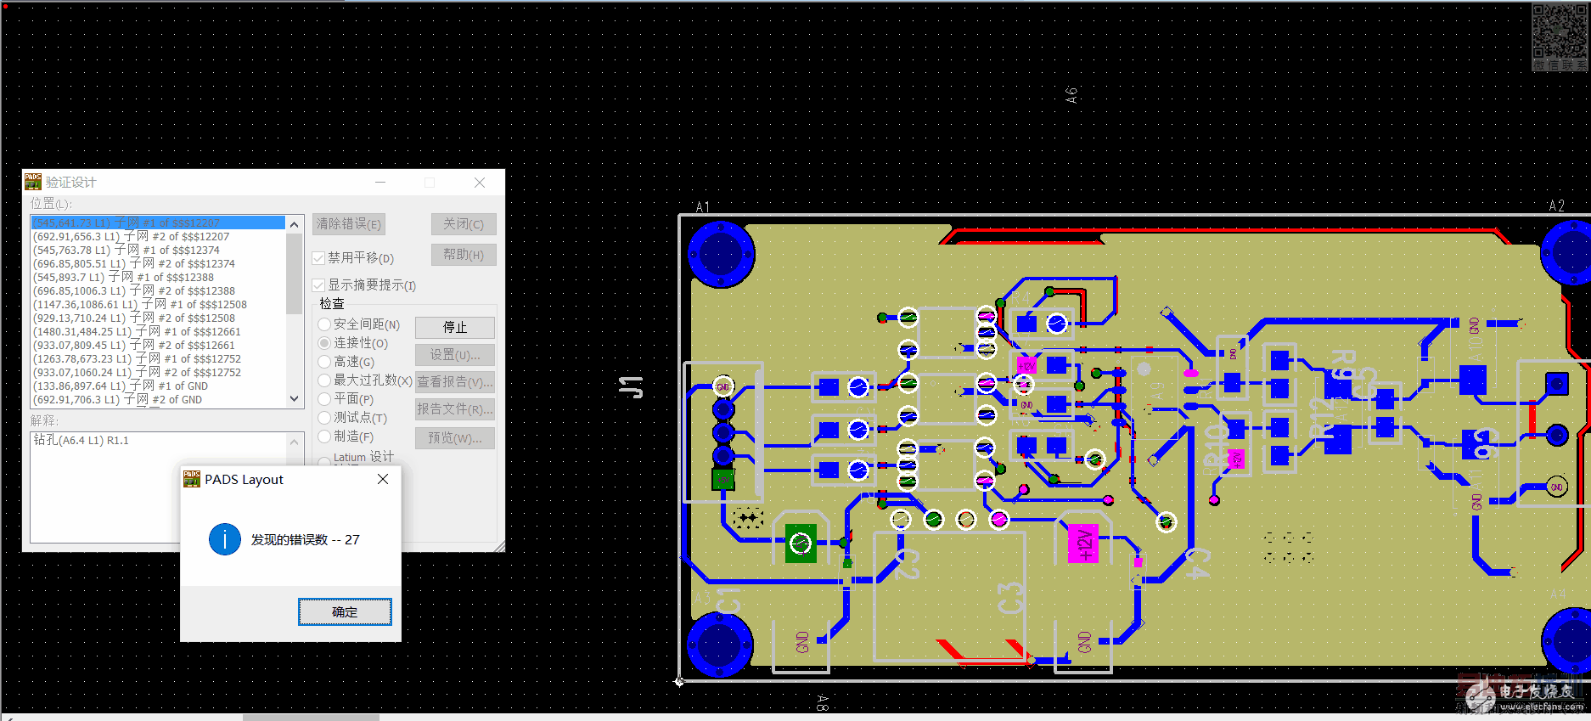This screenshot has height=721, width=1591.
Task: Click up arrow of 解释 box scrollbar
Action: point(295,442)
